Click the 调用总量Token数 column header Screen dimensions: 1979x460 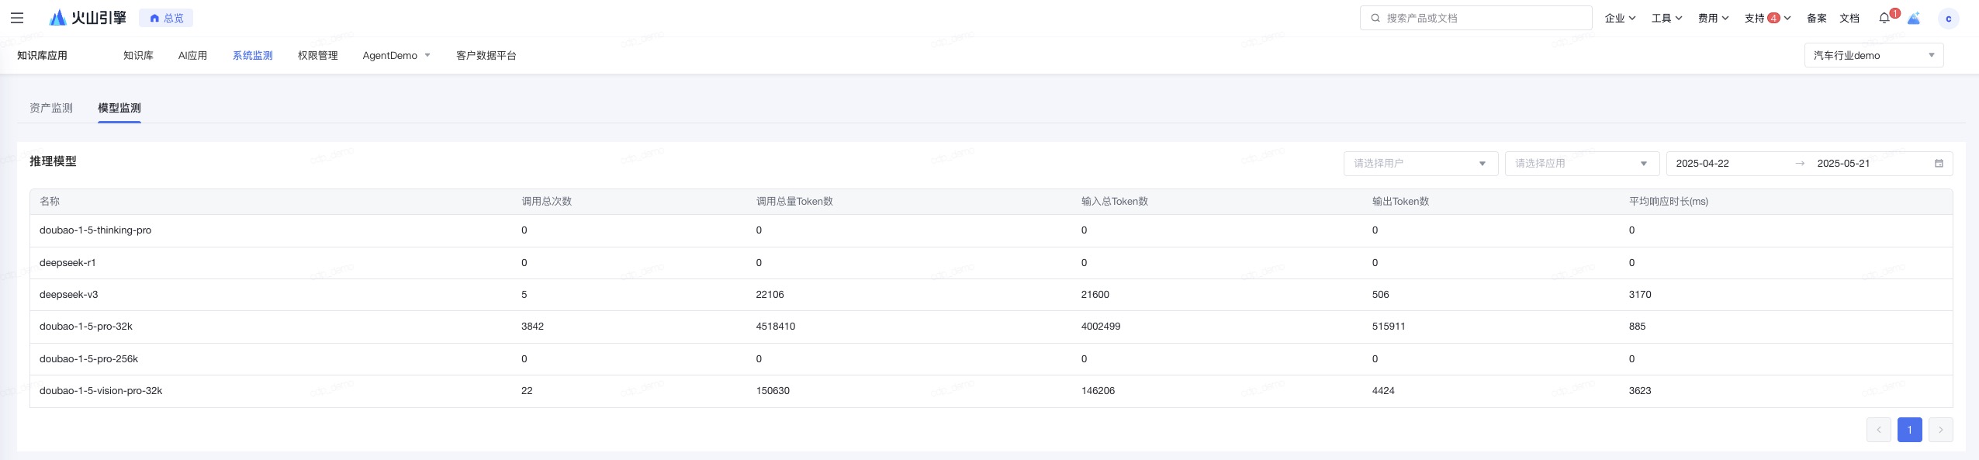[x=794, y=202]
